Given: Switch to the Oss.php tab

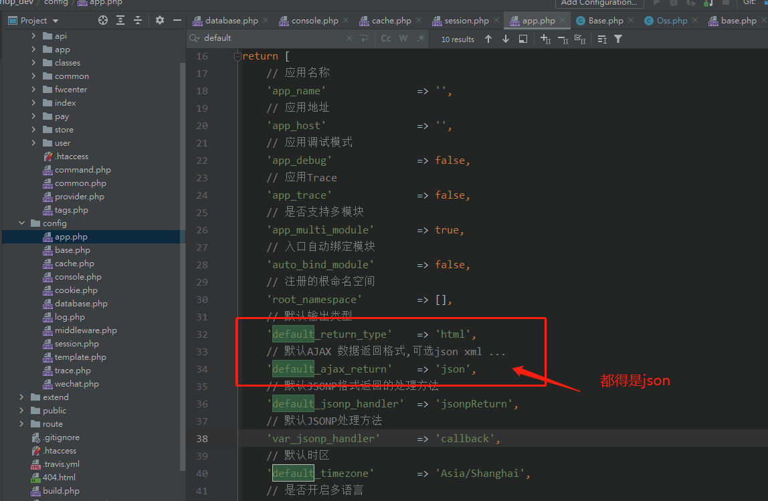Looking at the screenshot, I should pos(671,21).
